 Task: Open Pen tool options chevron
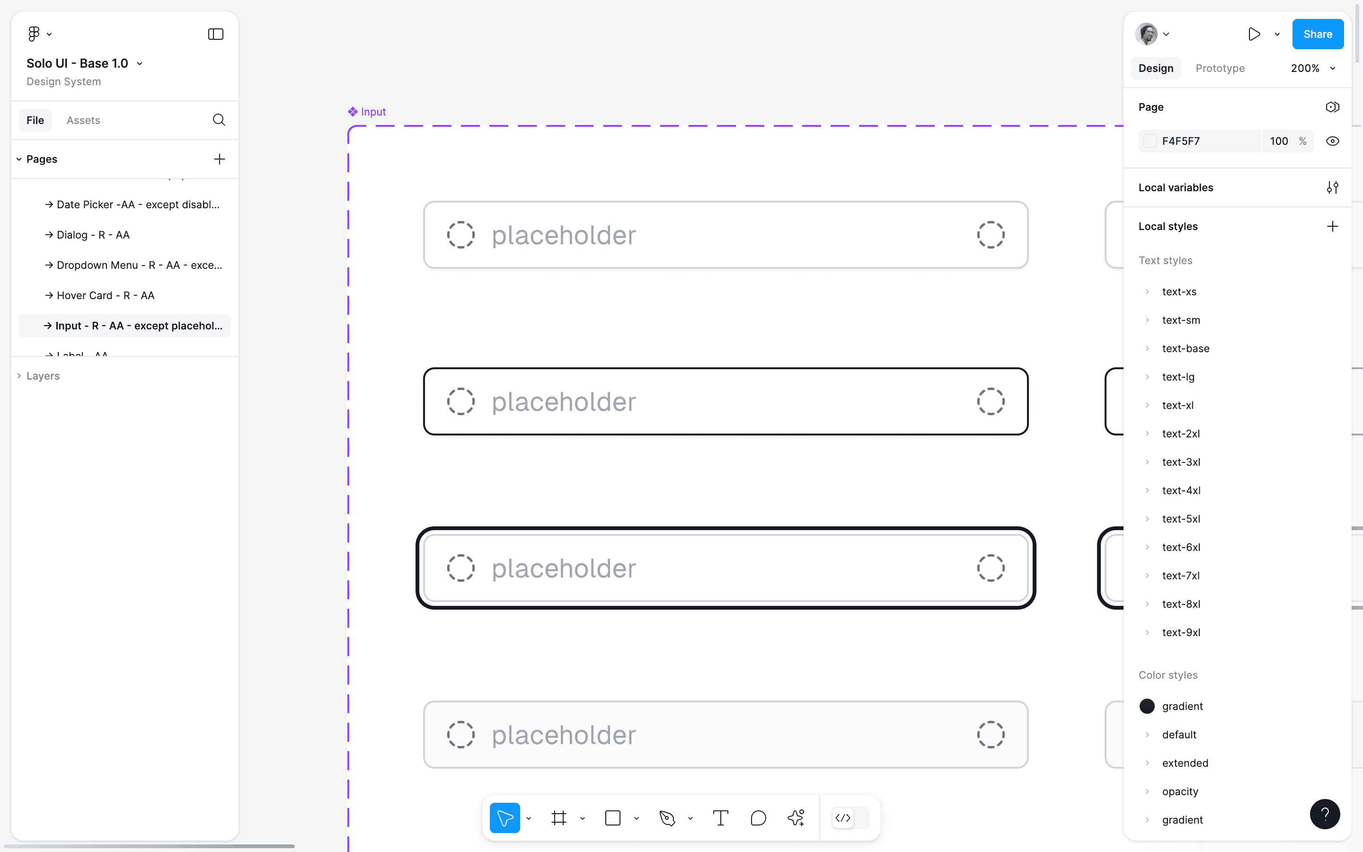tap(690, 818)
